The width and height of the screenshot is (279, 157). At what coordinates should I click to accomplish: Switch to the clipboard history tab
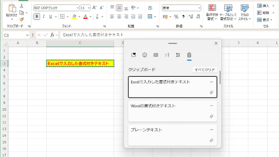tap(189, 55)
